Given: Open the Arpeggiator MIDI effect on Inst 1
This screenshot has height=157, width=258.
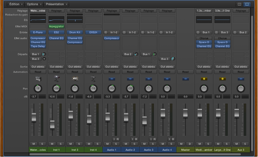Looking at the screenshot, I should (x=56, y=26).
